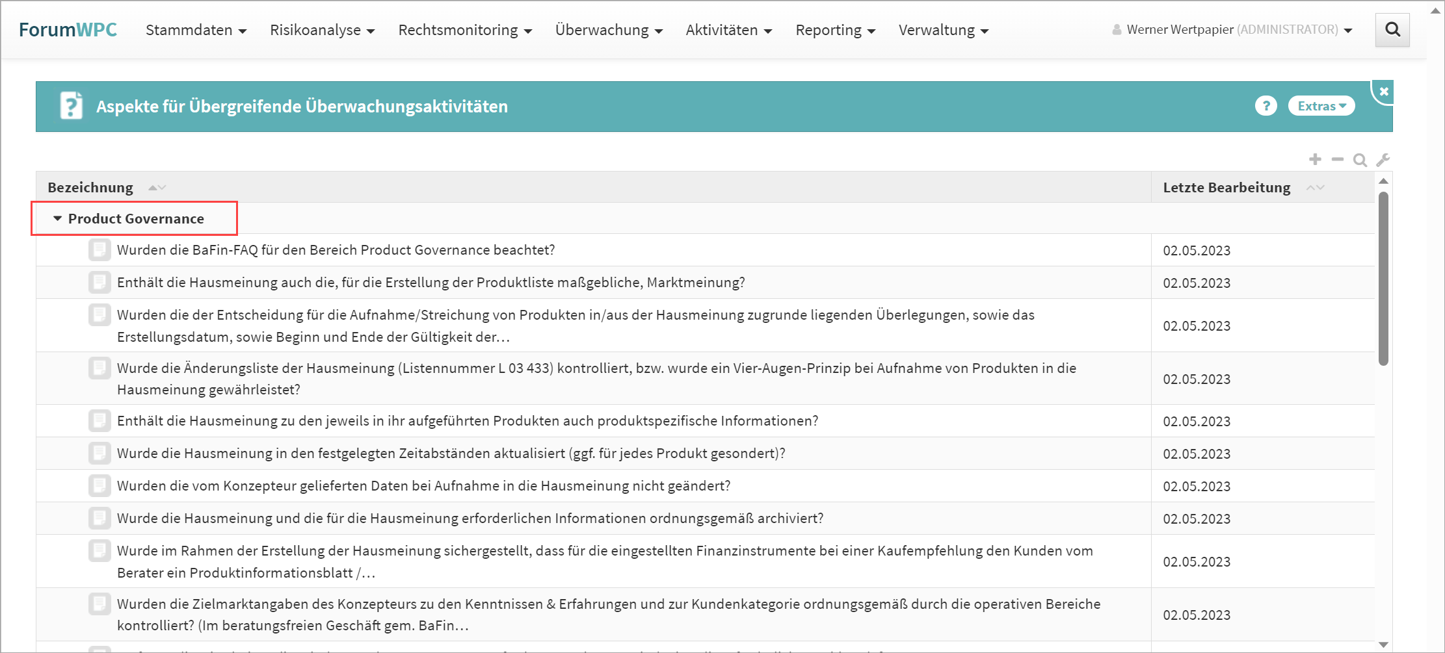Open the Verwaltung dropdown menu

tap(944, 30)
